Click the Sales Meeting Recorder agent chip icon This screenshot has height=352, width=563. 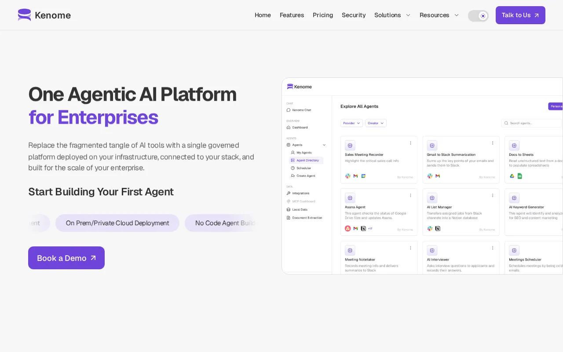pyautogui.click(x=350, y=145)
